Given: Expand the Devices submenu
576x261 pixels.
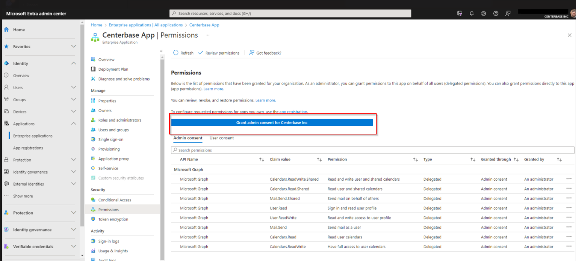Looking at the screenshot, I should pos(74,111).
